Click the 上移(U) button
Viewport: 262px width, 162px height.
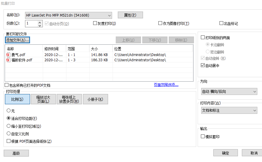(x=128, y=40)
